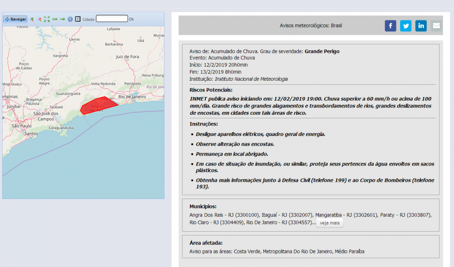Activate the zoom out magnifier tool
The width and height of the screenshot is (454, 267).
tap(39, 19)
